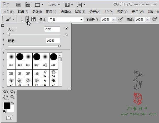Open the 图像(I) menu
The height and width of the screenshot is (123, 159).
(x=37, y=12)
